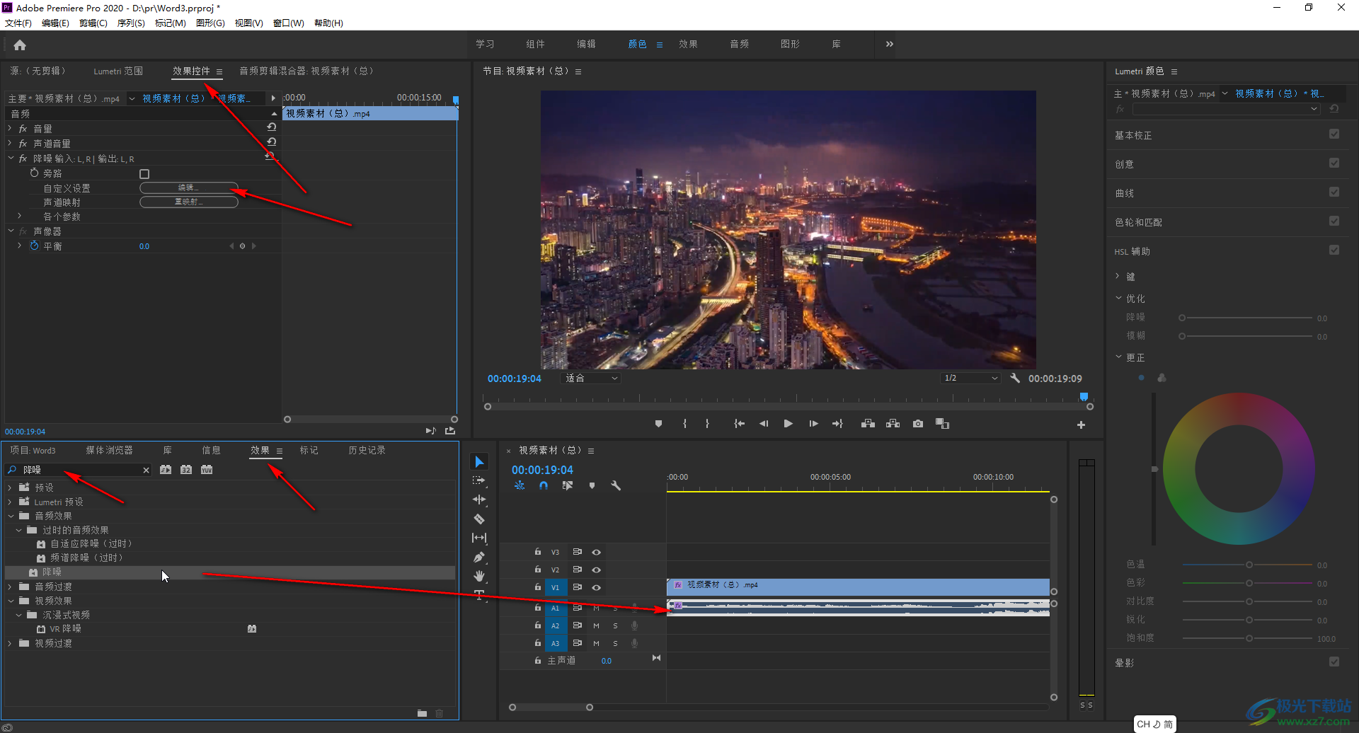Click the HSL color wheel
This screenshot has width=1359, height=733.
click(1239, 468)
